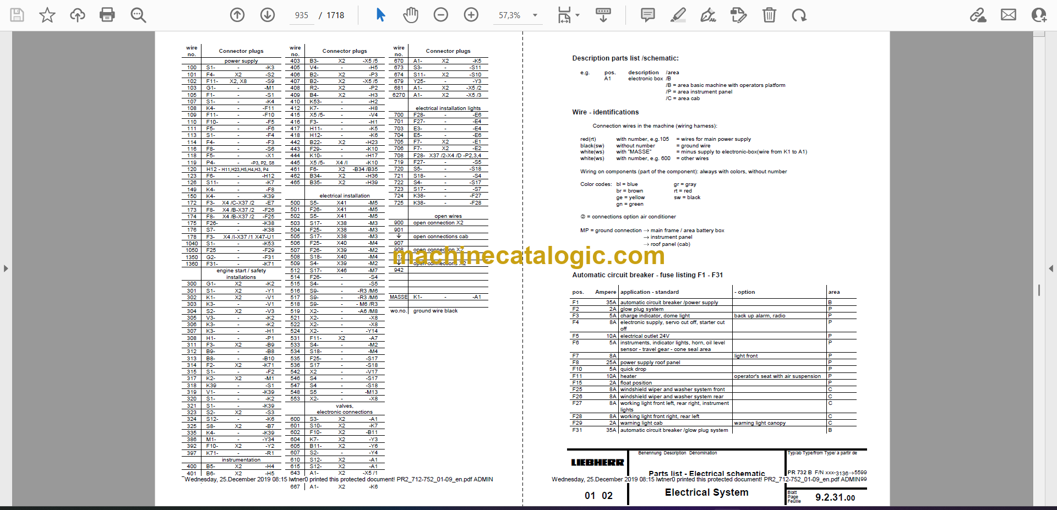Go to the next page
The image size is (1057, 510).
pyautogui.click(x=268, y=15)
